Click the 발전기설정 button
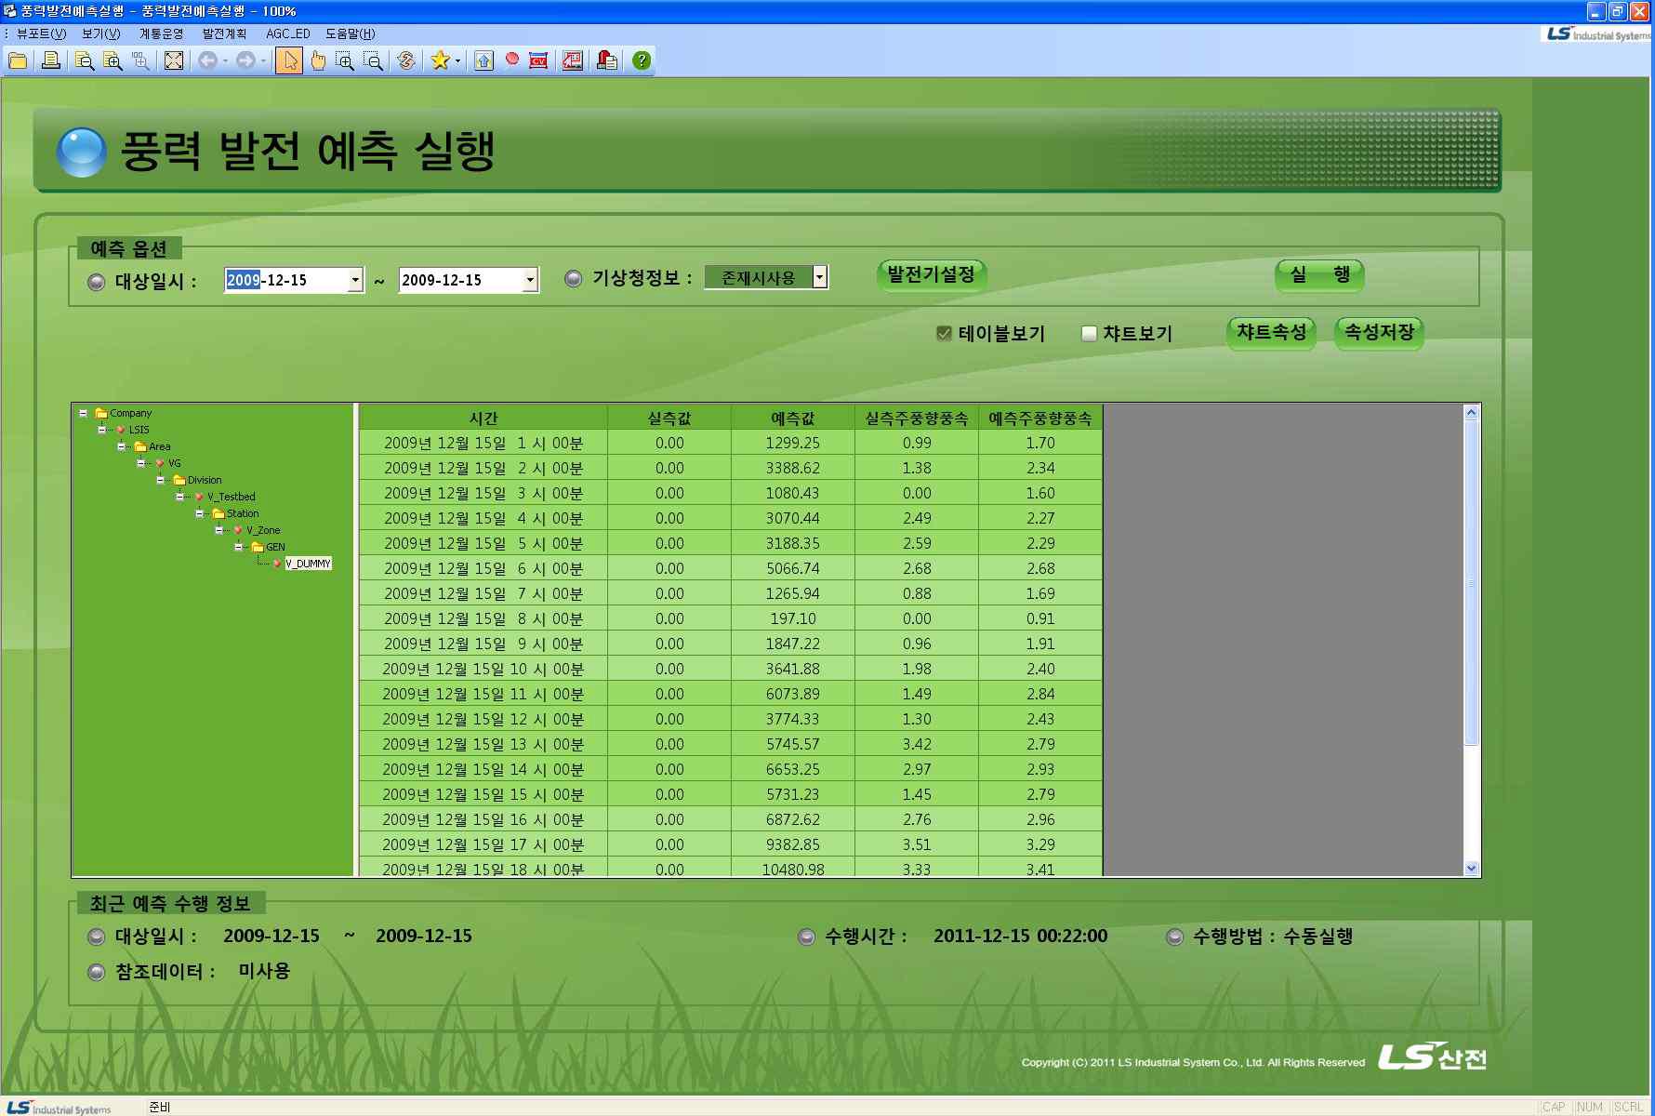The height and width of the screenshot is (1116, 1655). (x=931, y=274)
